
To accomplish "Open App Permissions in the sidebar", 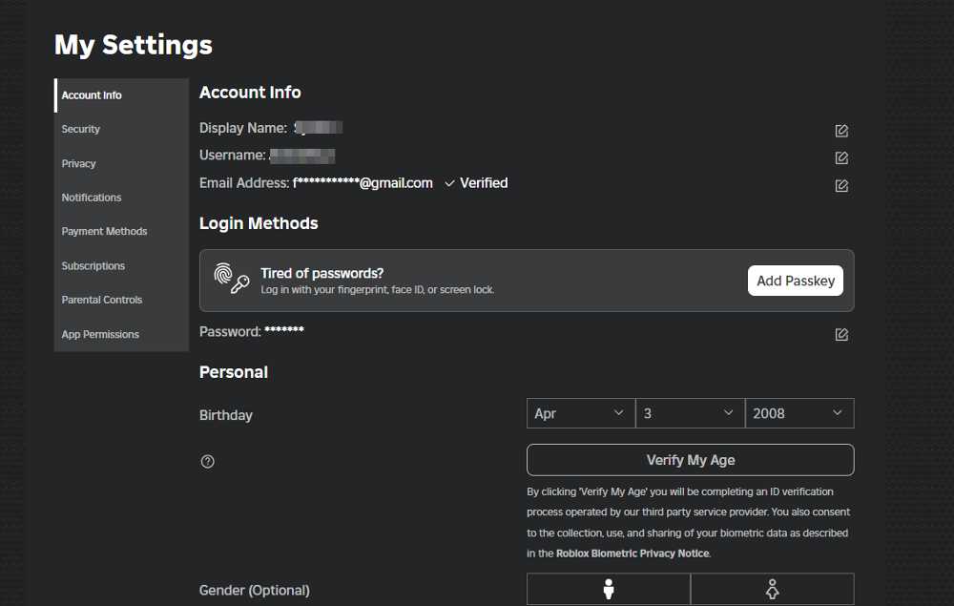I will [x=100, y=334].
